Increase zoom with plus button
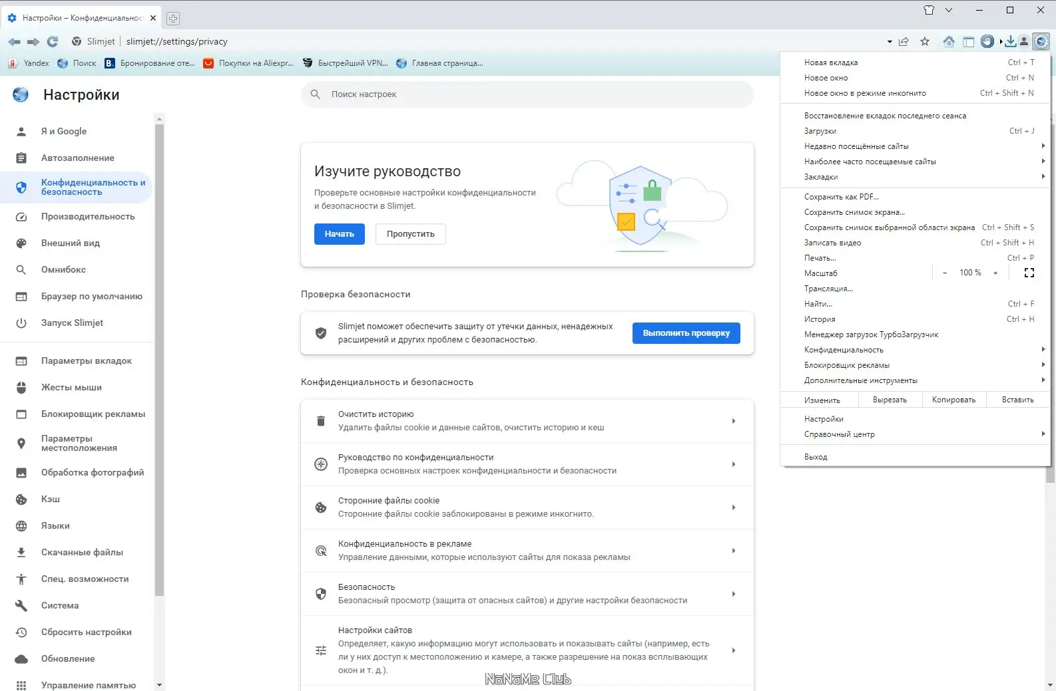1056x691 pixels. (x=995, y=273)
